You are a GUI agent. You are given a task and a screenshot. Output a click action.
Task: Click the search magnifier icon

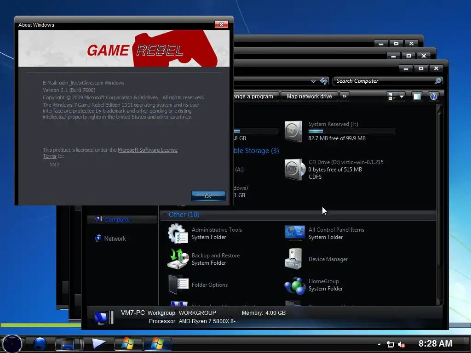pos(438,81)
